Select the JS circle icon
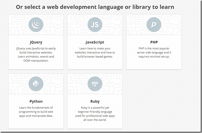 pyautogui.click(x=95, y=25)
